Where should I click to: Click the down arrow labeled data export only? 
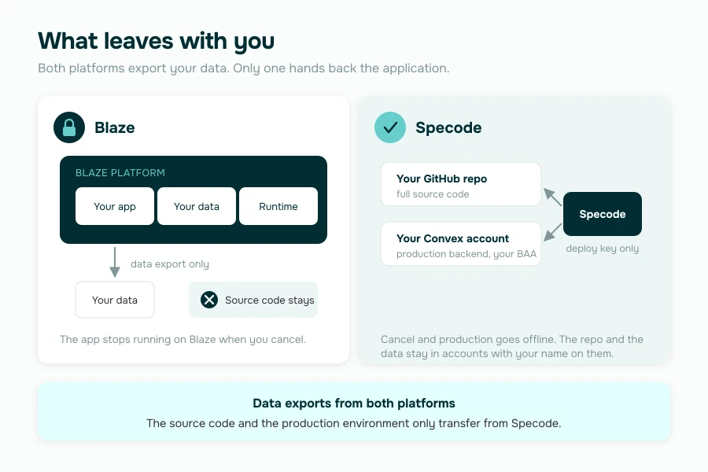(115, 262)
